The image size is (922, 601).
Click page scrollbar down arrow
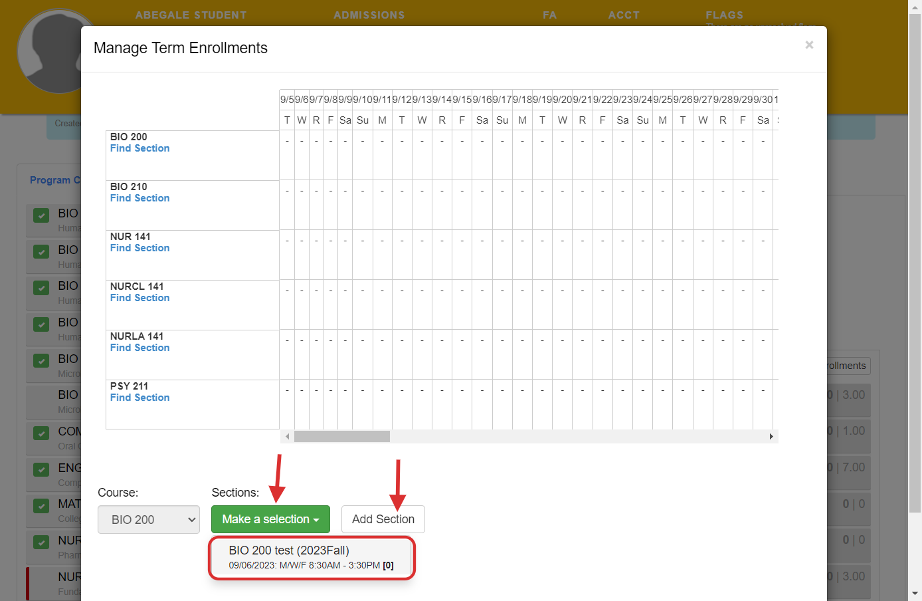tap(915, 594)
